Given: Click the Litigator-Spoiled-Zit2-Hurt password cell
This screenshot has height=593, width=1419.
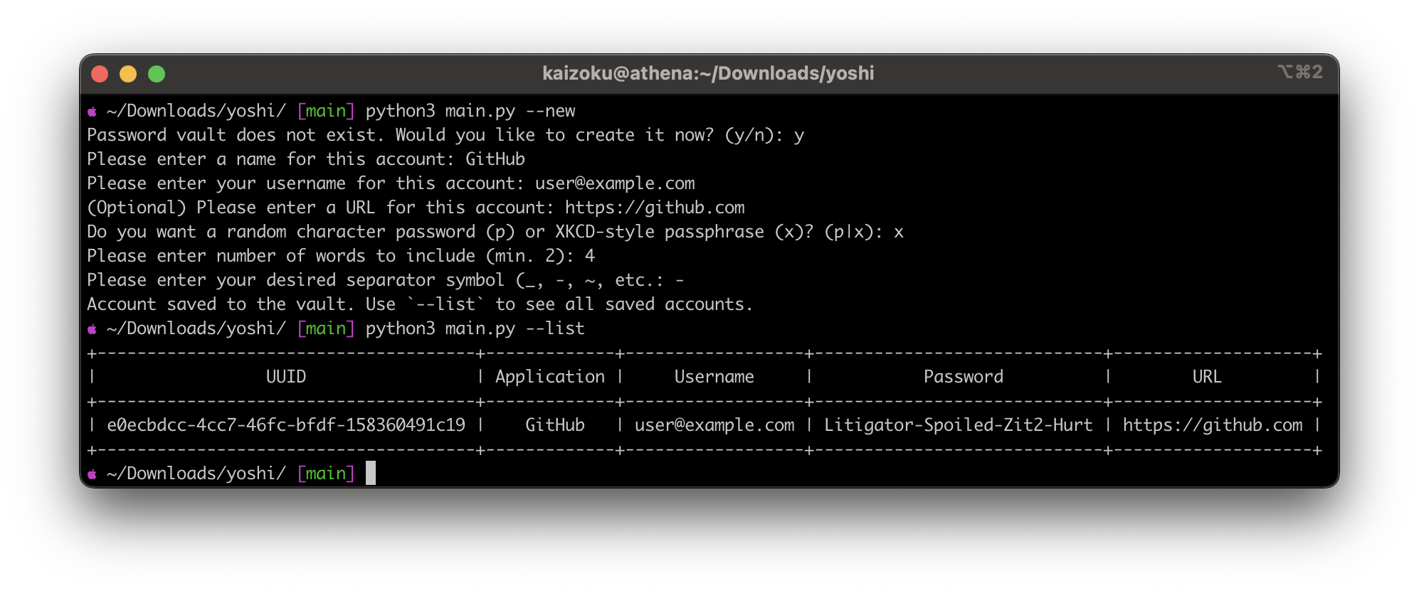Looking at the screenshot, I should coord(958,425).
